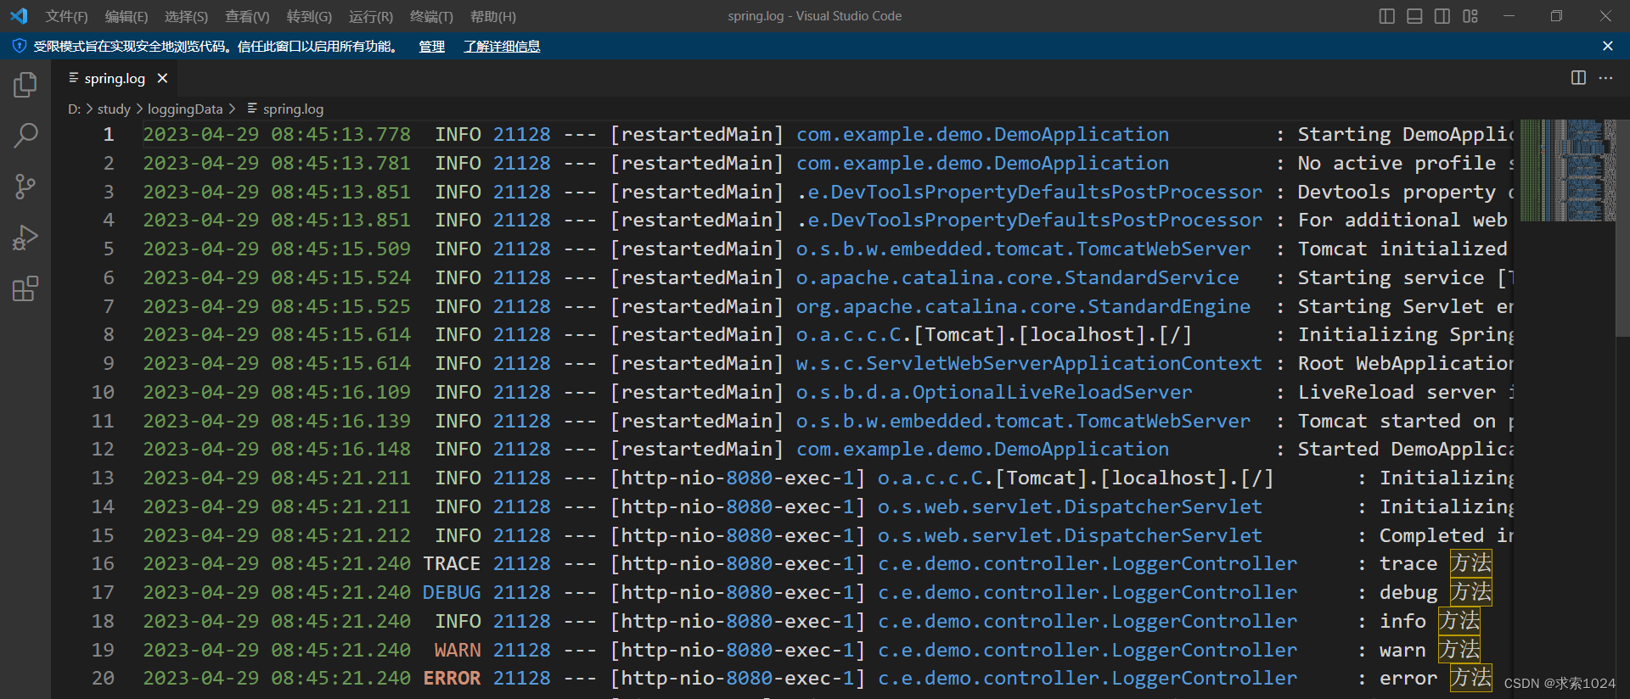Open the 选择(S) menu

[x=186, y=16]
